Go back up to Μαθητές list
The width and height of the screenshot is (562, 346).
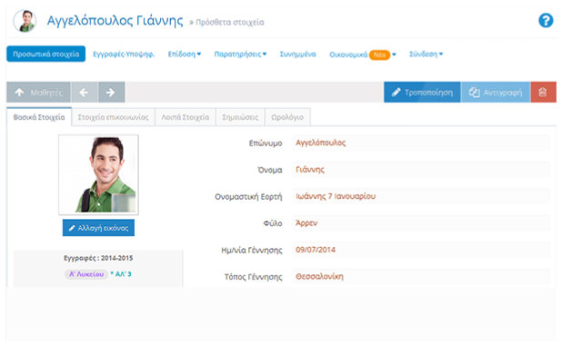click(x=39, y=93)
